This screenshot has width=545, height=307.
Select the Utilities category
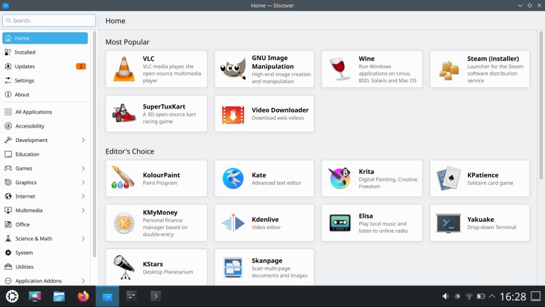45,267
